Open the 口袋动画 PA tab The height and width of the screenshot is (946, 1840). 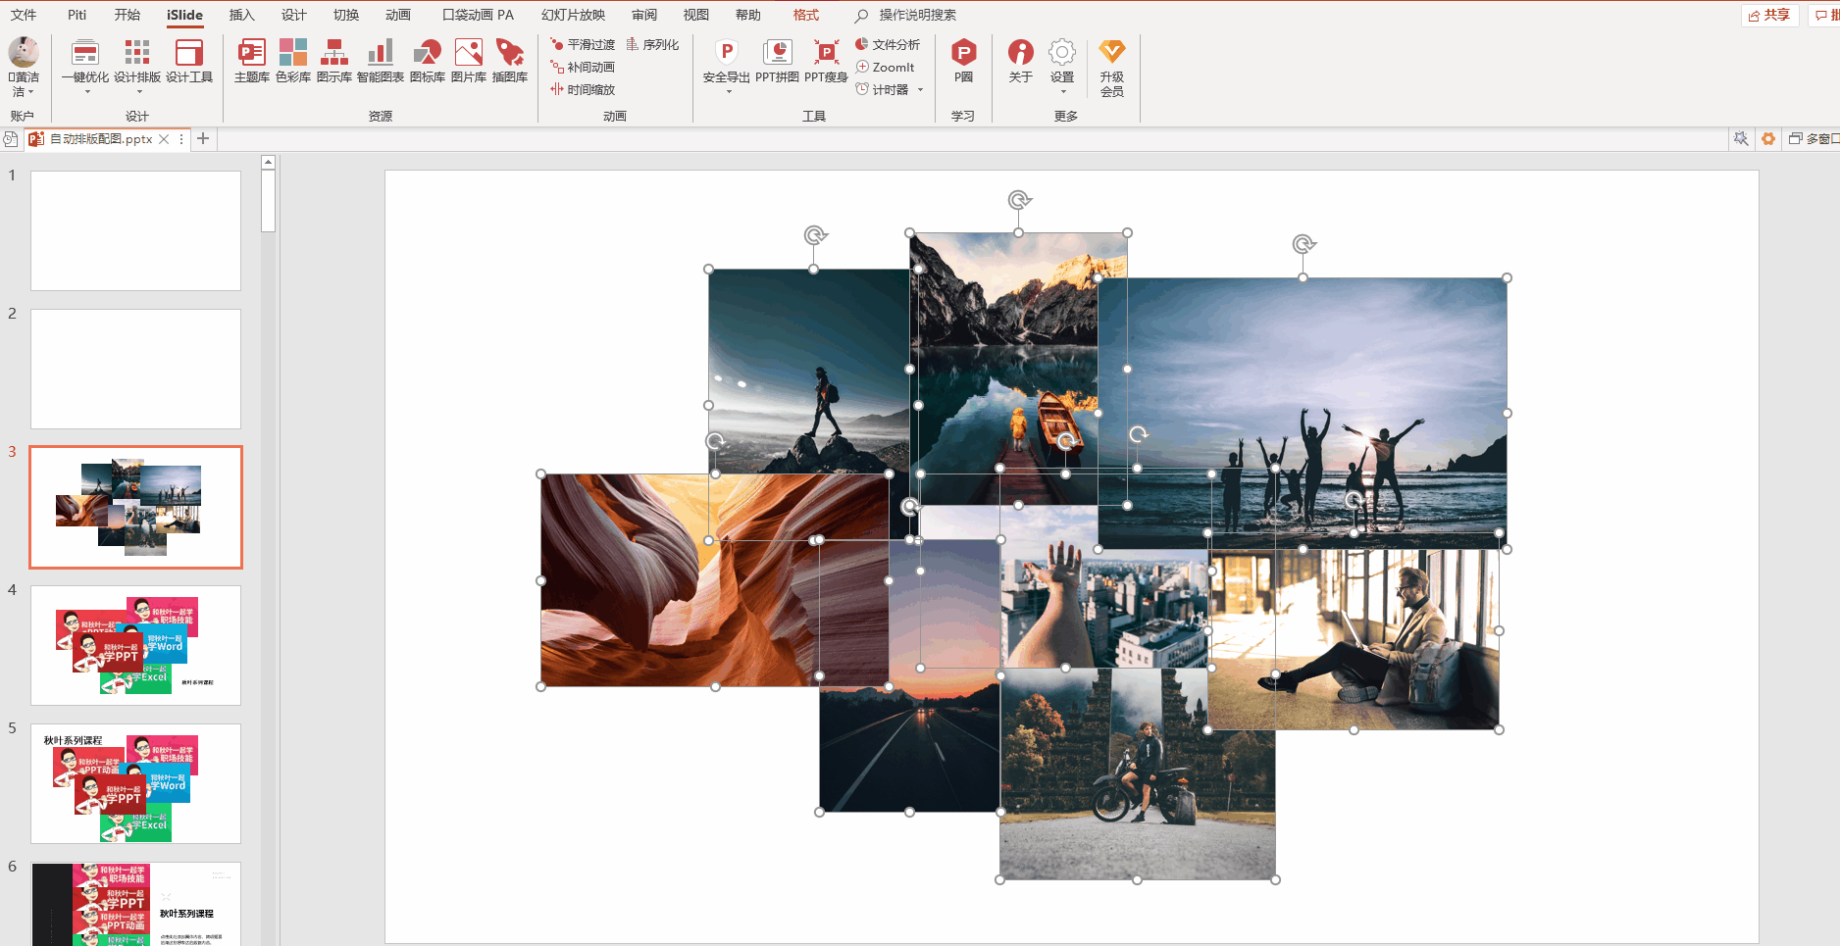478,15
